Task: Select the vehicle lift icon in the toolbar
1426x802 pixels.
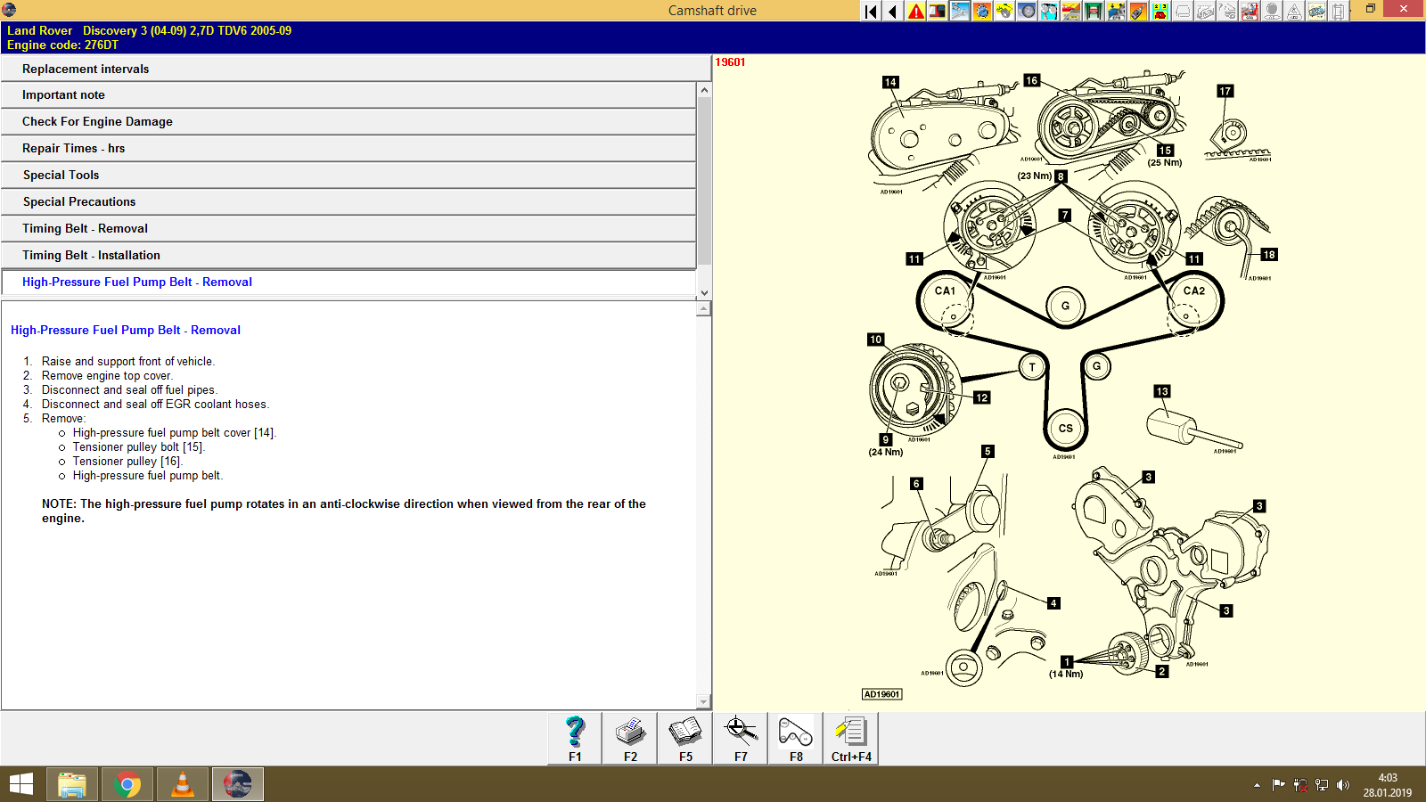Action: (1095, 10)
